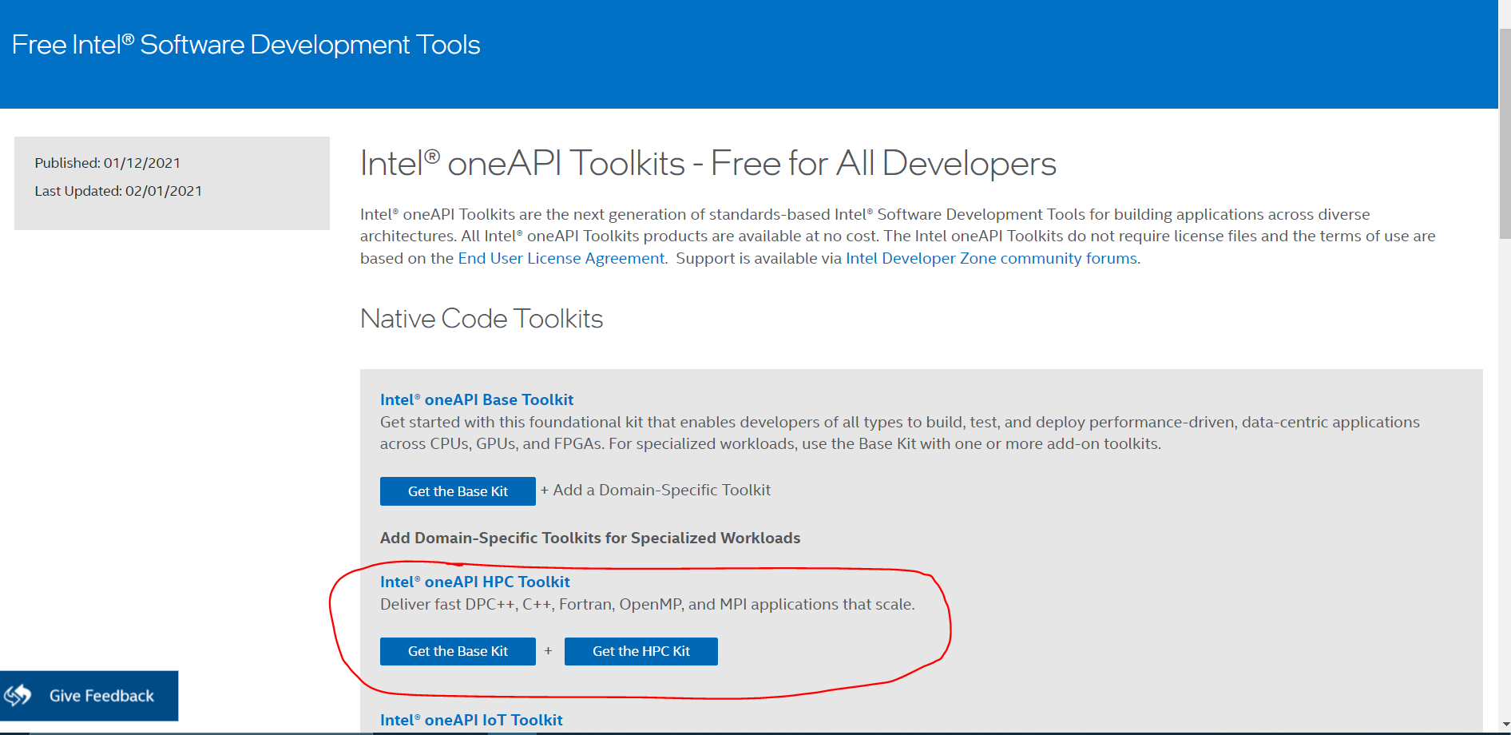This screenshot has width=1511, height=735.
Task: Open the Intel oneAPI IoT Toolkit link
Action: [471, 720]
